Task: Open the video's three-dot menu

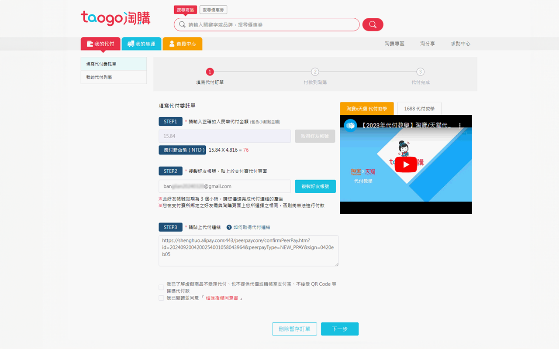Action: tap(460, 124)
